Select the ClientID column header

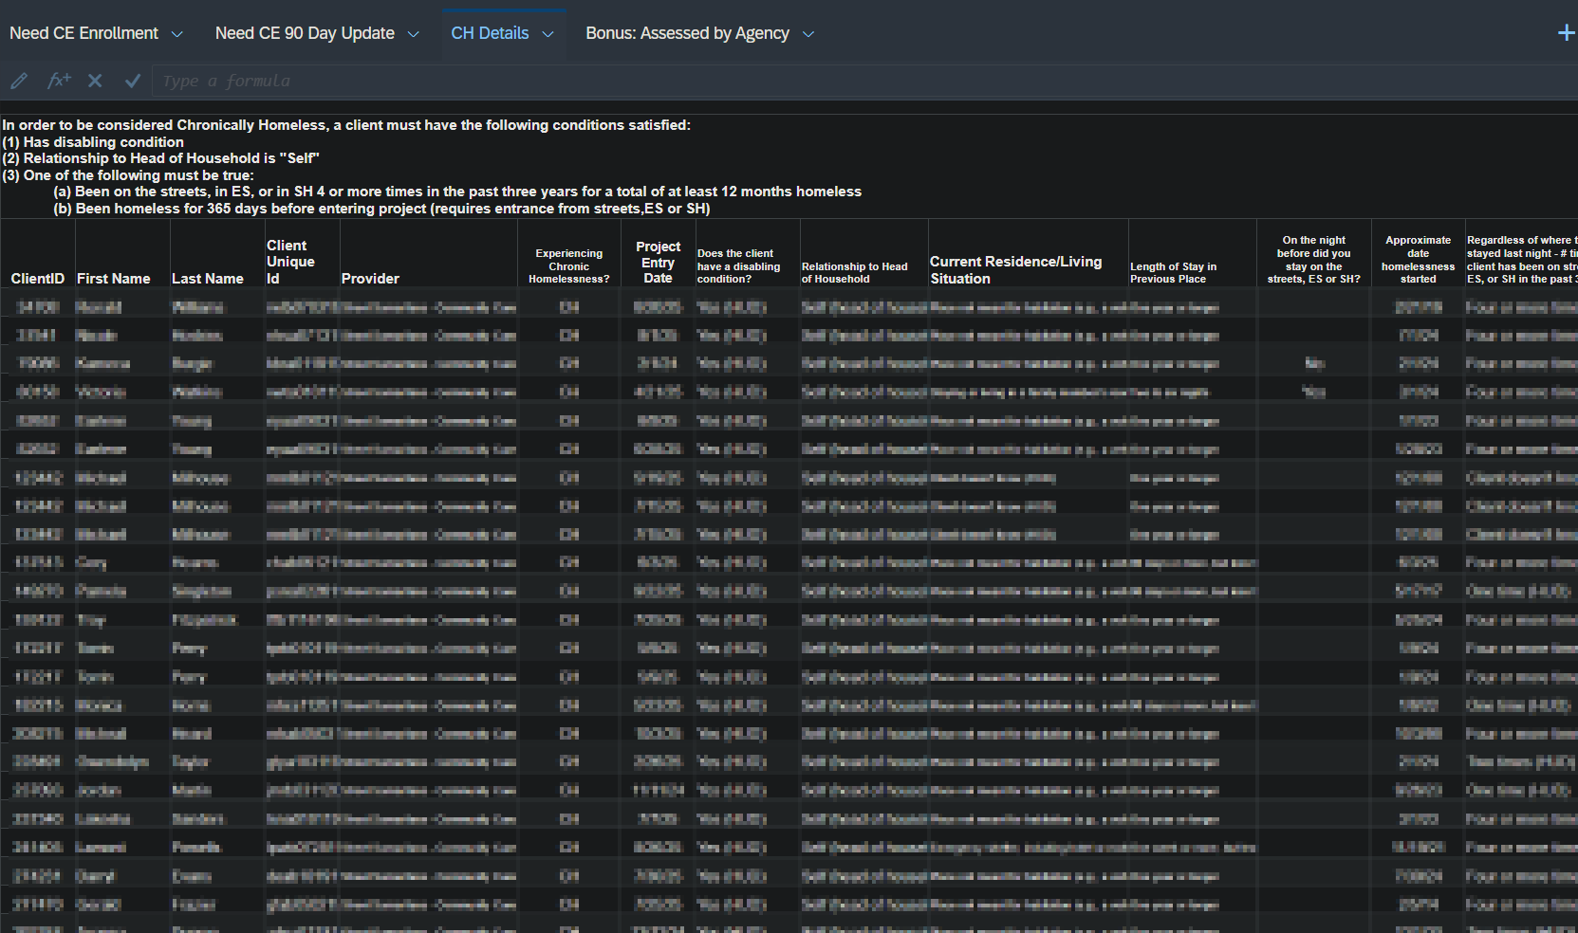[38, 278]
